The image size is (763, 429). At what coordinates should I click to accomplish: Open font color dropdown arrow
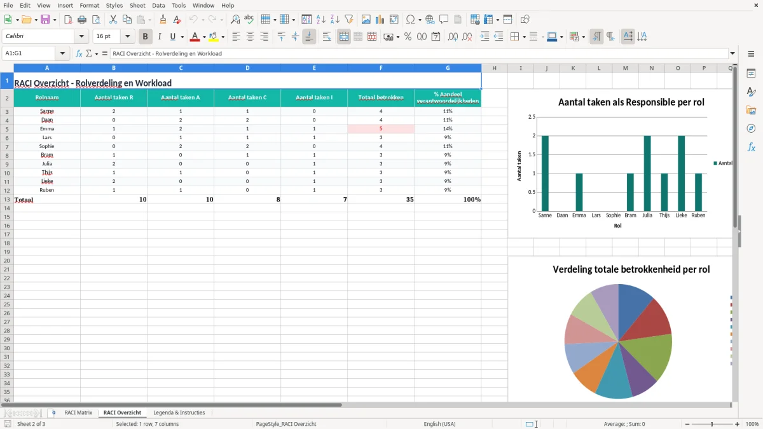pyautogui.click(x=204, y=37)
